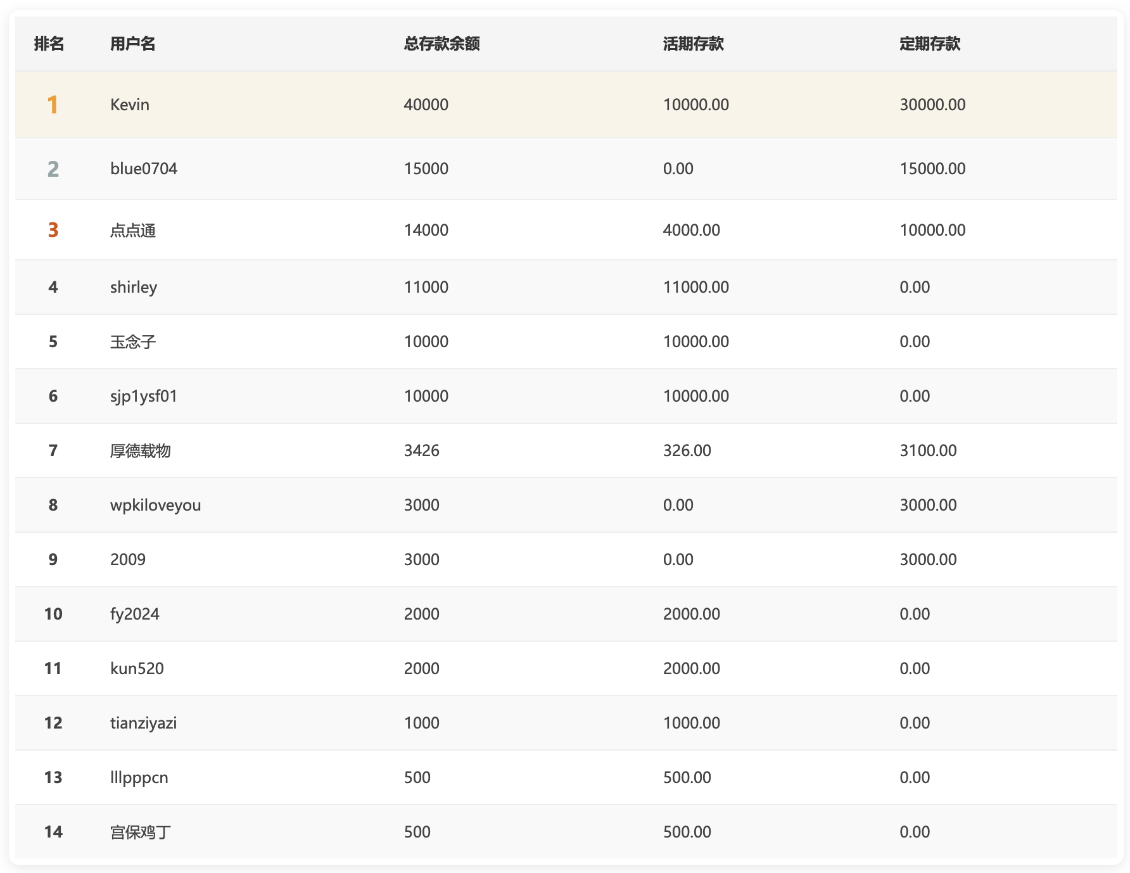Open the profile of user 点点通
The height and width of the screenshot is (873, 1130).
[x=134, y=230]
